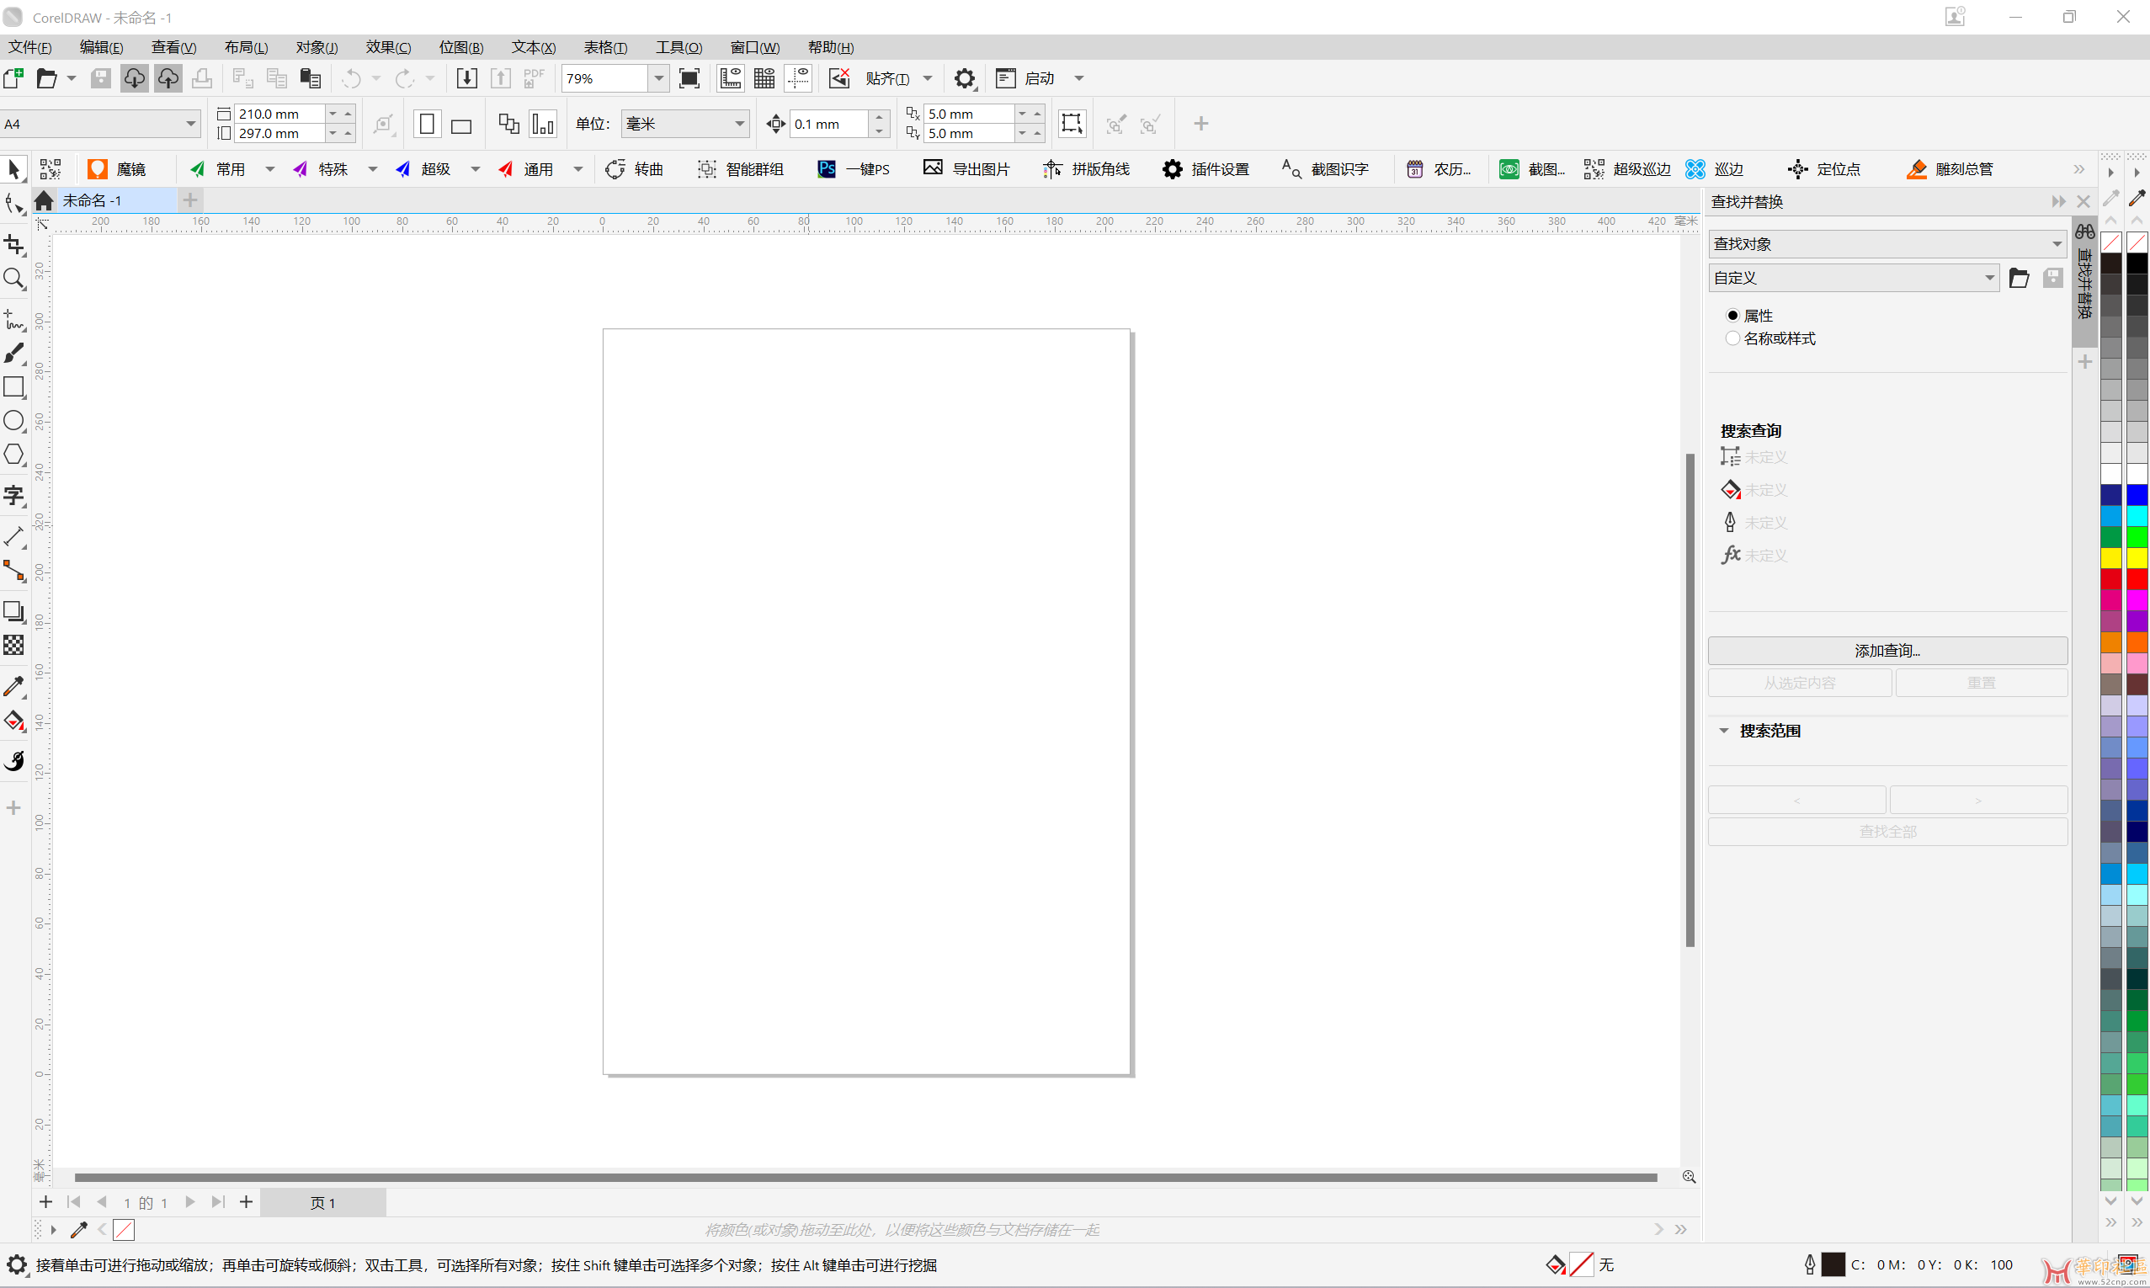Click the 拼版角线 button
This screenshot has height=1288, width=2150.
pos(1086,169)
